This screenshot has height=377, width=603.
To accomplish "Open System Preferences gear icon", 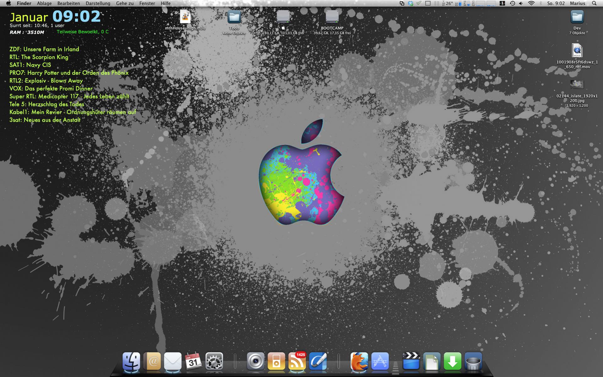I will coord(214,361).
